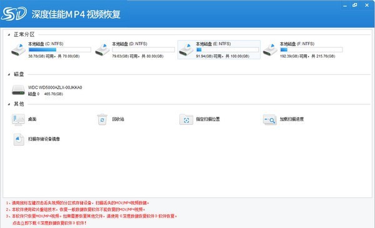Click the third red instruction line
This screenshot has height=228, width=375.
(x=92, y=216)
